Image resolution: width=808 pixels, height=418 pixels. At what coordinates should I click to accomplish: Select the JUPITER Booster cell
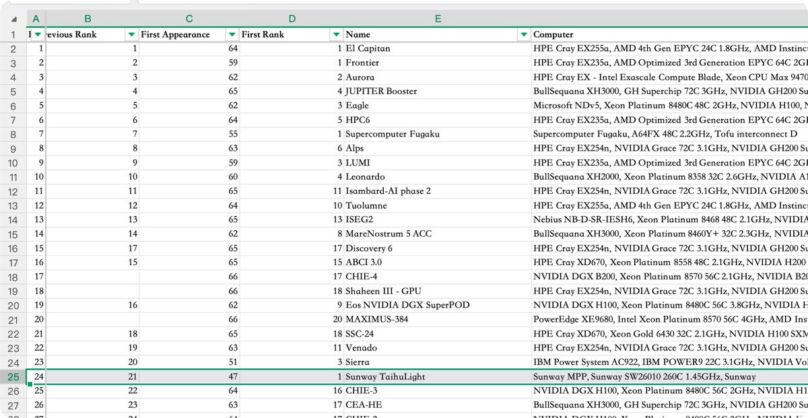click(x=438, y=91)
